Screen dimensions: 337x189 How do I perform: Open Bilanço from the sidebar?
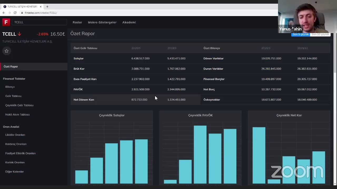(10, 87)
